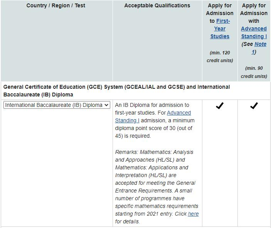Open the International Baccalaureate (IB) Diploma dropdown

[57, 105]
